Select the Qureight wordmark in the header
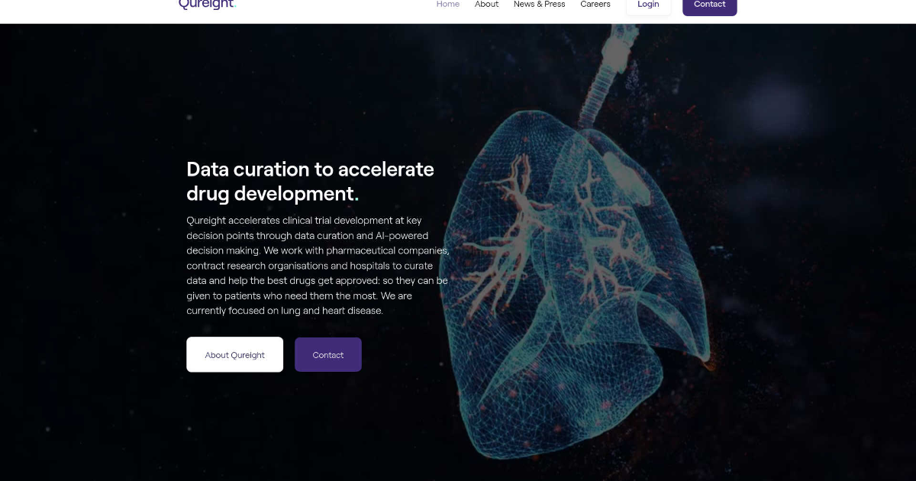This screenshot has height=481, width=916. (x=206, y=5)
